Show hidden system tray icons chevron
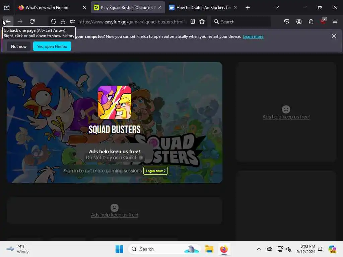Screen dimensions: 343x257 259,249
